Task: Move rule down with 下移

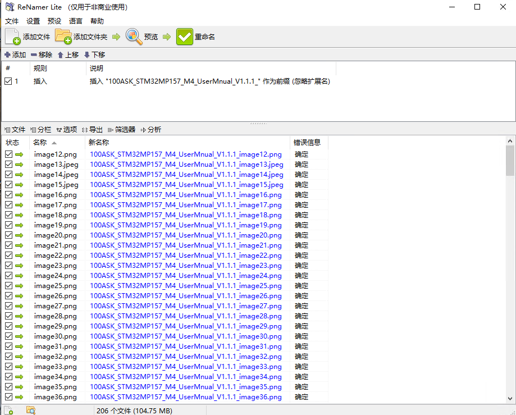Action: pos(94,54)
